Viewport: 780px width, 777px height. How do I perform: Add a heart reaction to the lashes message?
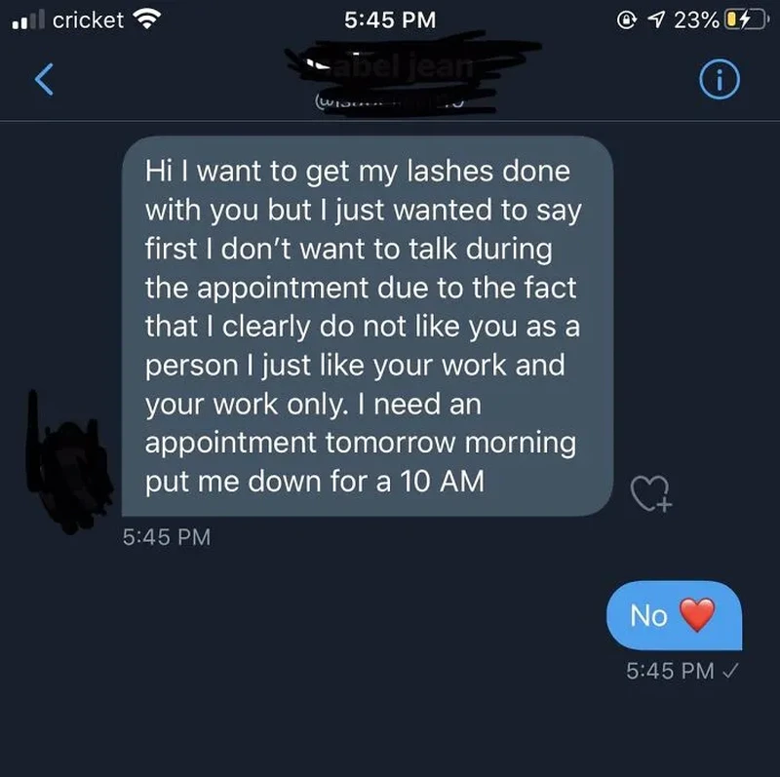(650, 493)
